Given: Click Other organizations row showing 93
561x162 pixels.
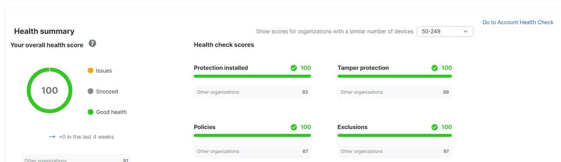Looking at the screenshot, I should pyautogui.click(x=252, y=92).
